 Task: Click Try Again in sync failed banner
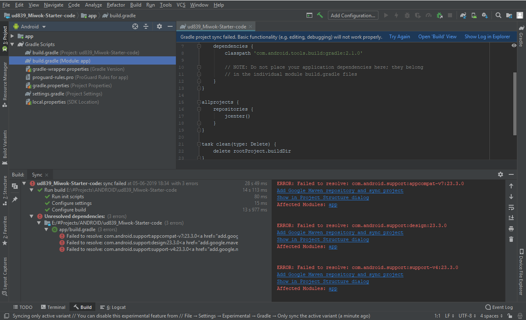tap(399, 37)
